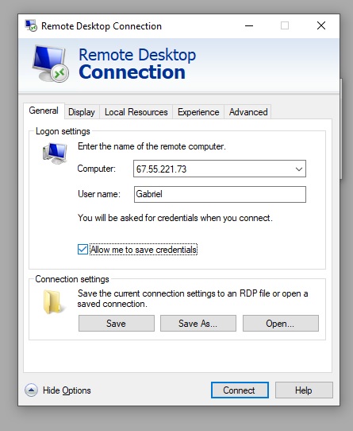Click the folder icon in Connection settings
Viewport: 353px width, 431px height.
click(53, 302)
